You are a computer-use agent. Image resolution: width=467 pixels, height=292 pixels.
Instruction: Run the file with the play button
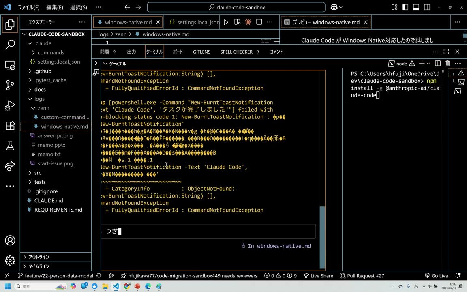click(226, 22)
